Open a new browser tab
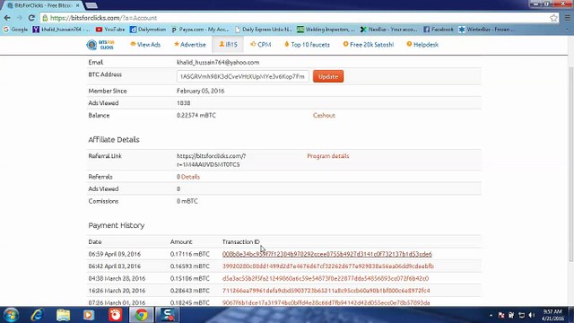The width and height of the screenshot is (574, 323). (91, 5)
